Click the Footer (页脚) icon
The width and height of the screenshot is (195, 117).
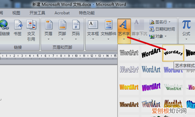tap(62, 25)
